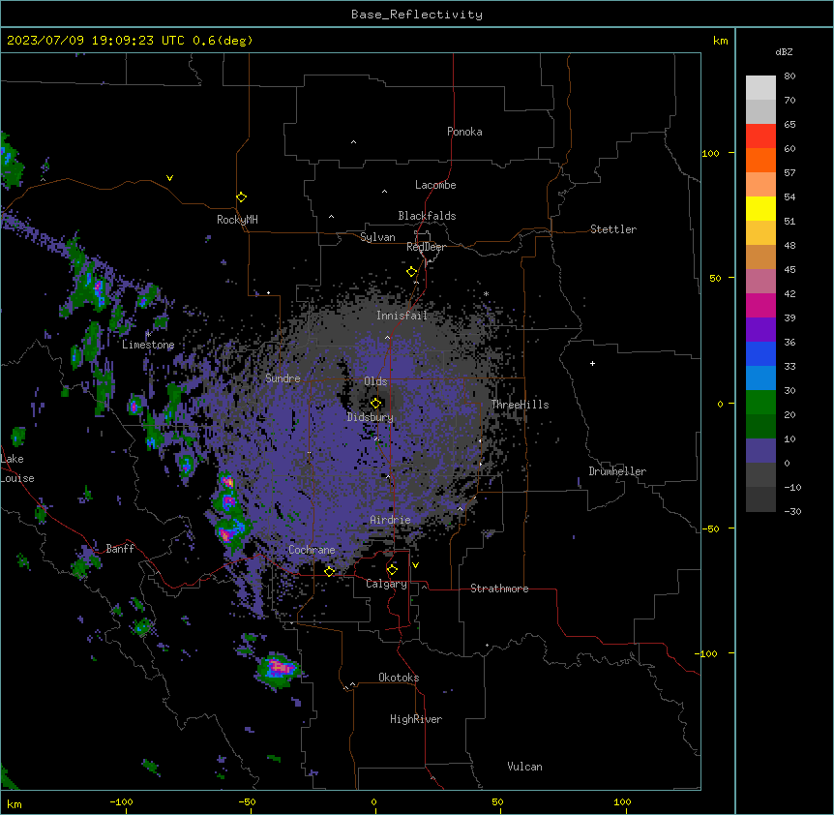This screenshot has height=815, width=834.
Task: Click the Sylvan label
Action: tap(377, 237)
